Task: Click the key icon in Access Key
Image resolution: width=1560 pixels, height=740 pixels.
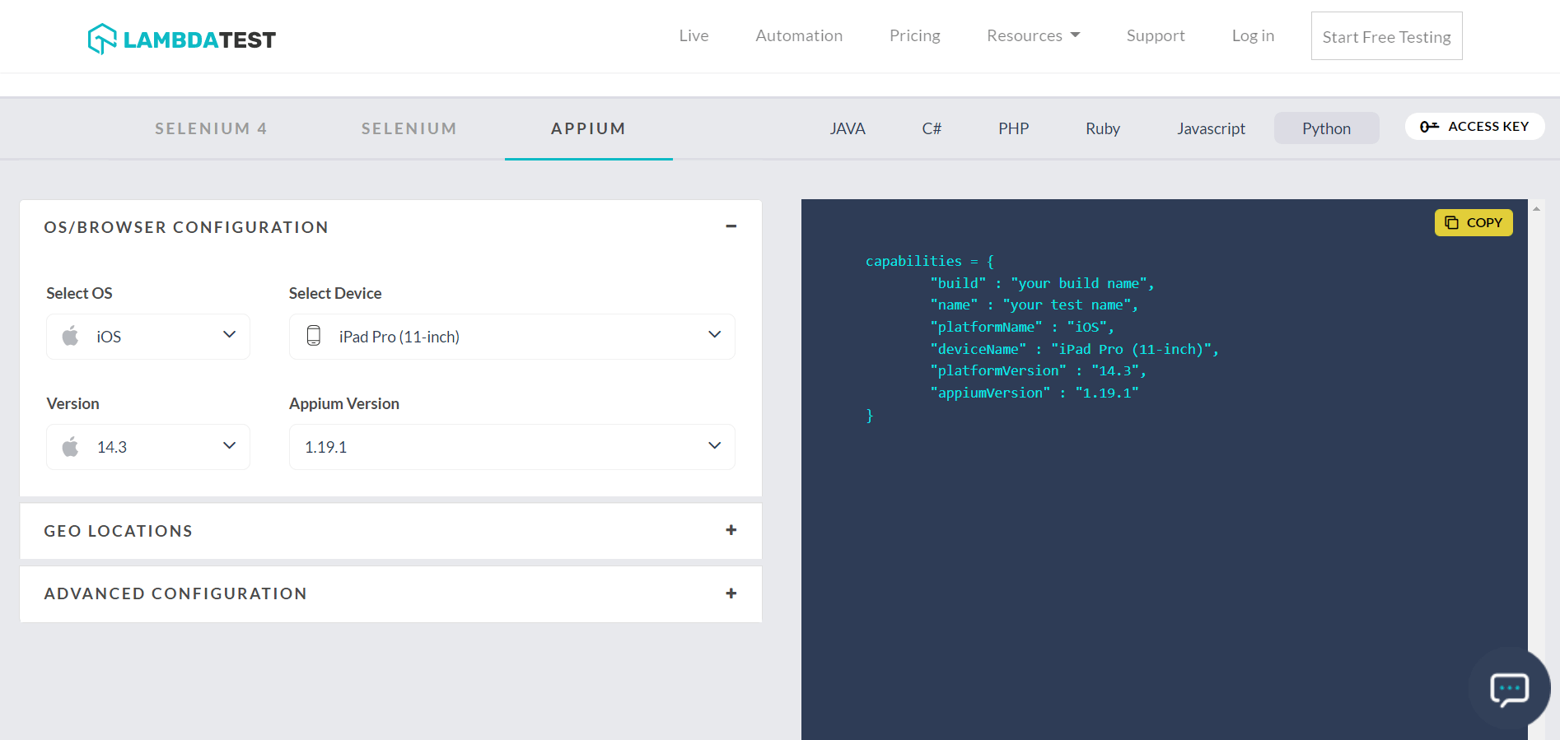Action: coord(1429,126)
